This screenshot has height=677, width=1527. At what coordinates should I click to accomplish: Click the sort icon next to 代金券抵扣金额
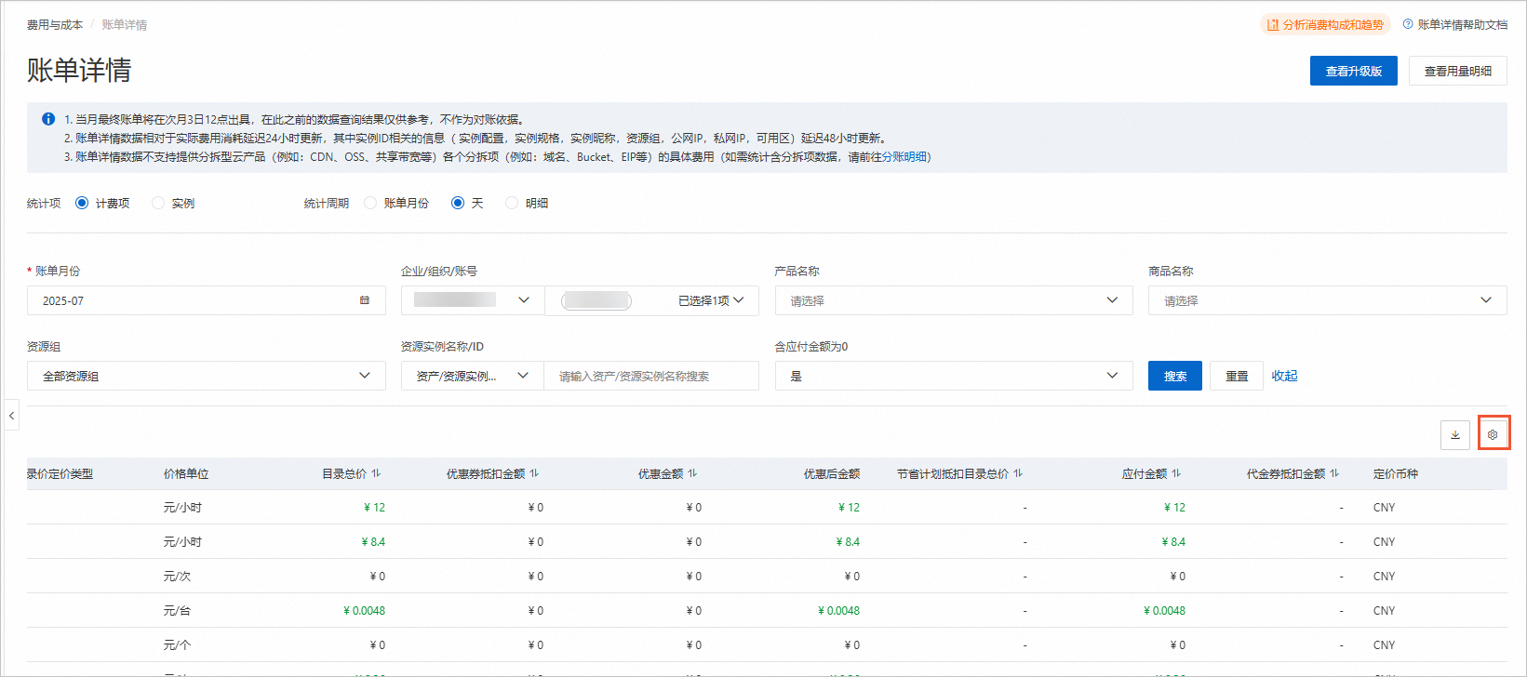click(1334, 473)
